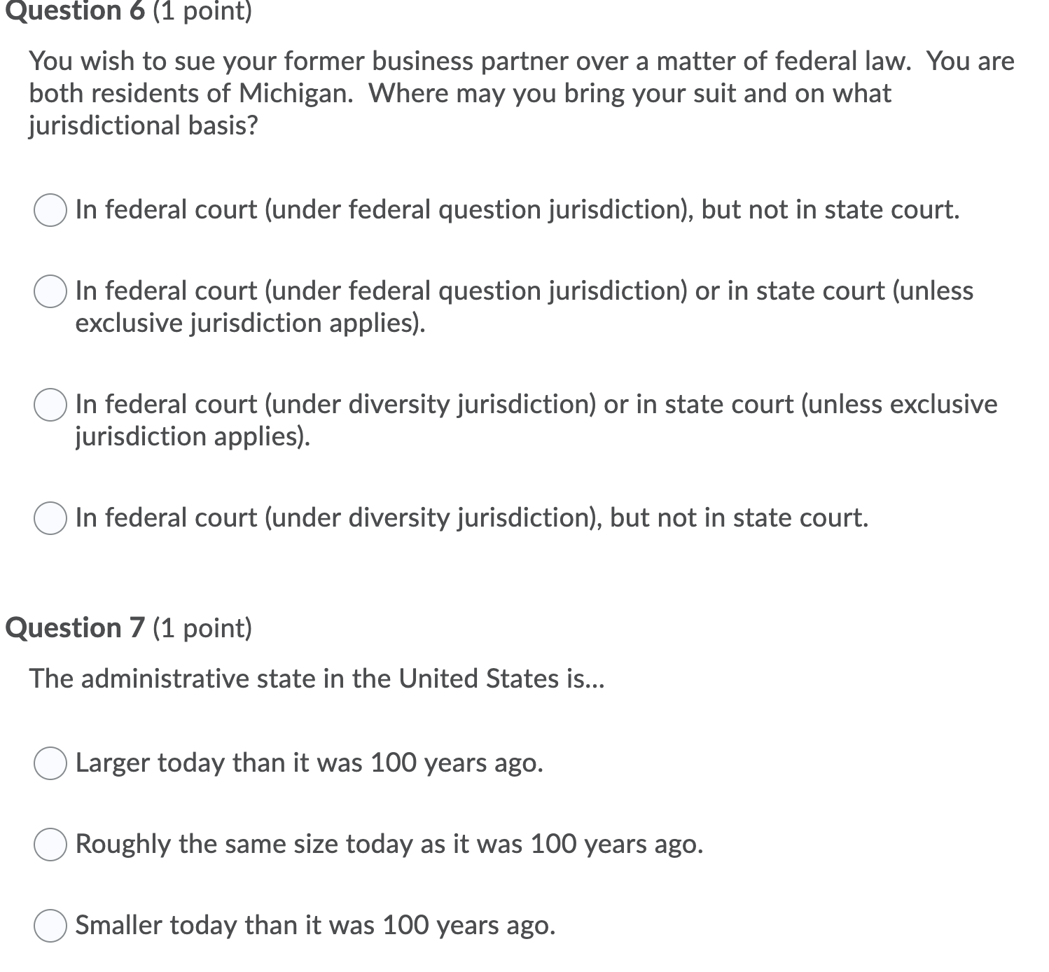Viewport: 1049px width, 972px height.
Task: Click label text of first Question 6 answer
Action: point(517,209)
